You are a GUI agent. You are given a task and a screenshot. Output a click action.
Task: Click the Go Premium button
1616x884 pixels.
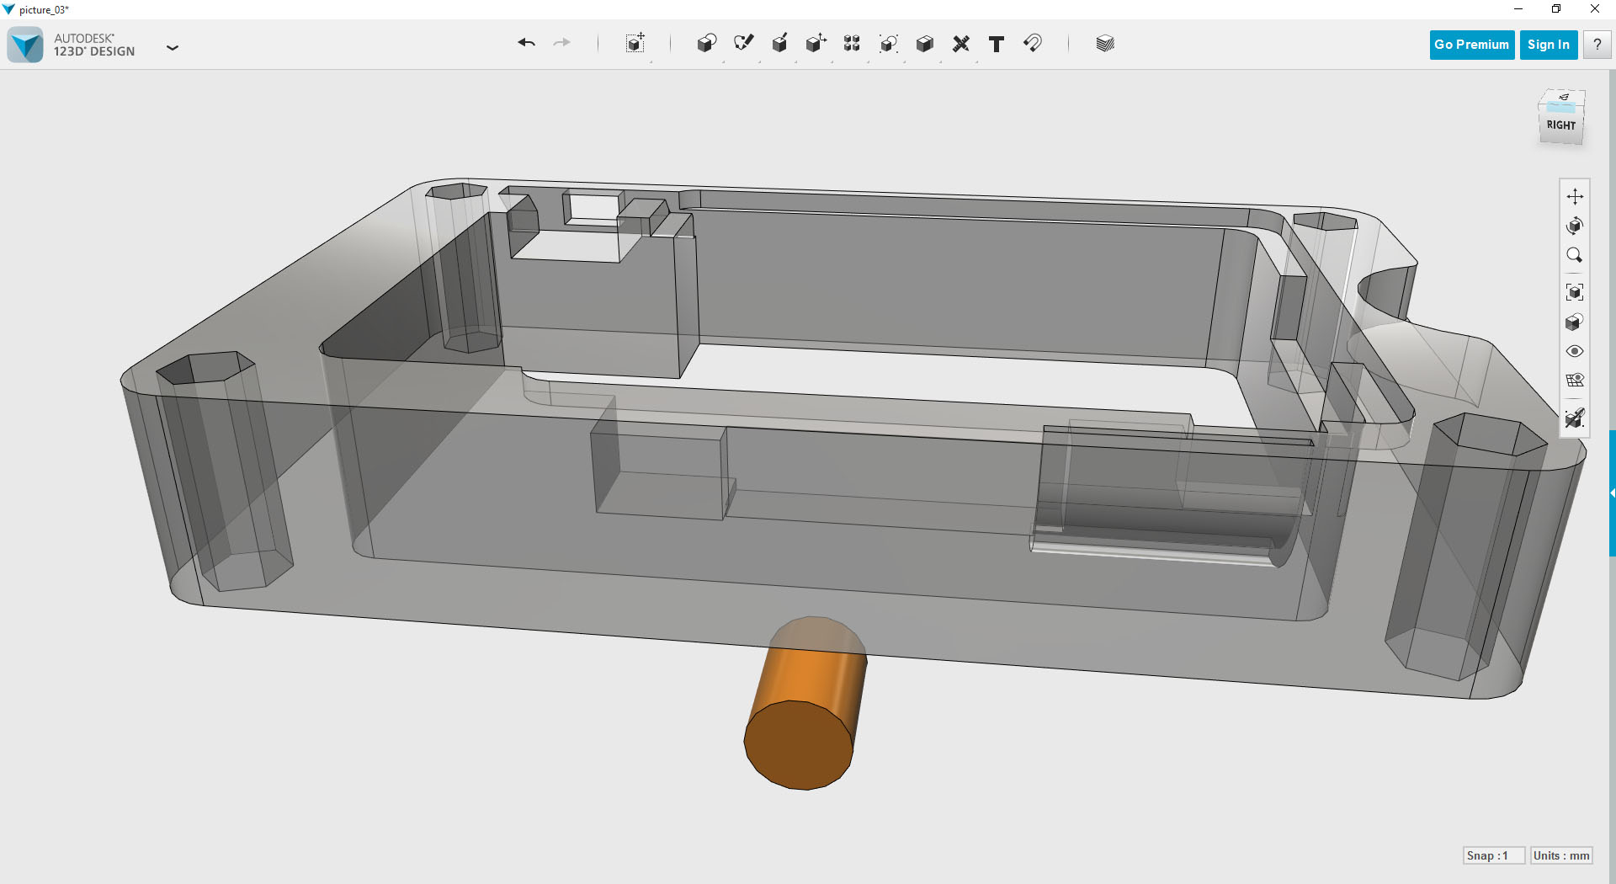[x=1471, y=45]
